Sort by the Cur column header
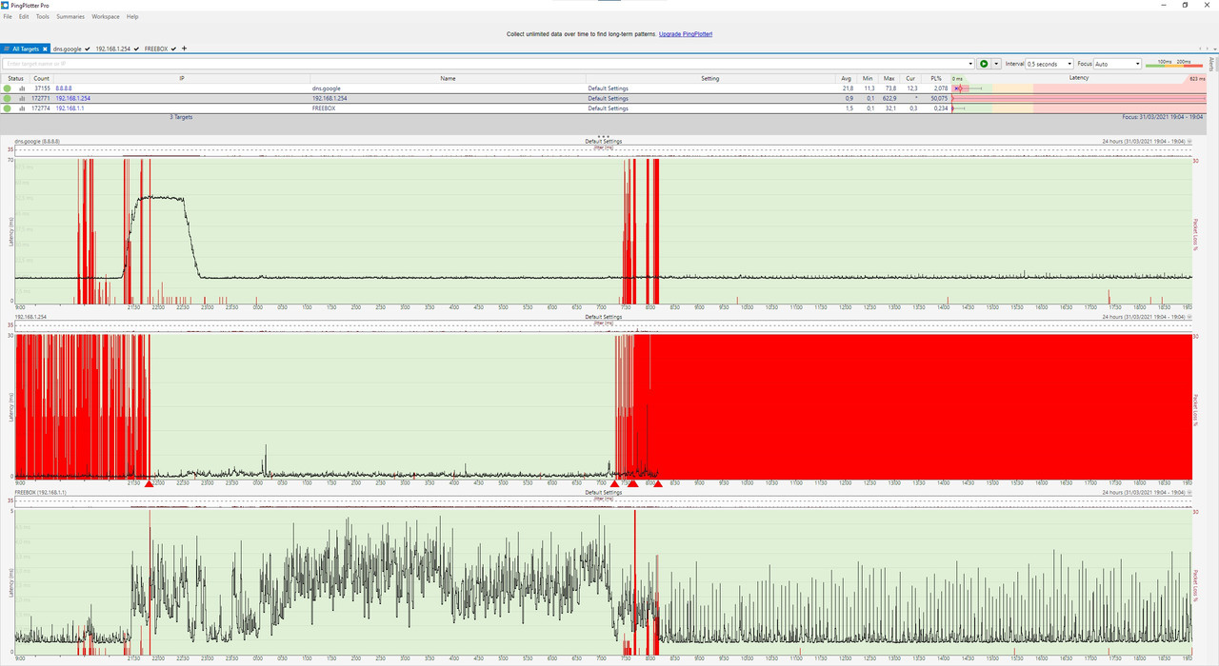Screen dimensions: 1219x666 click(910, 78)
